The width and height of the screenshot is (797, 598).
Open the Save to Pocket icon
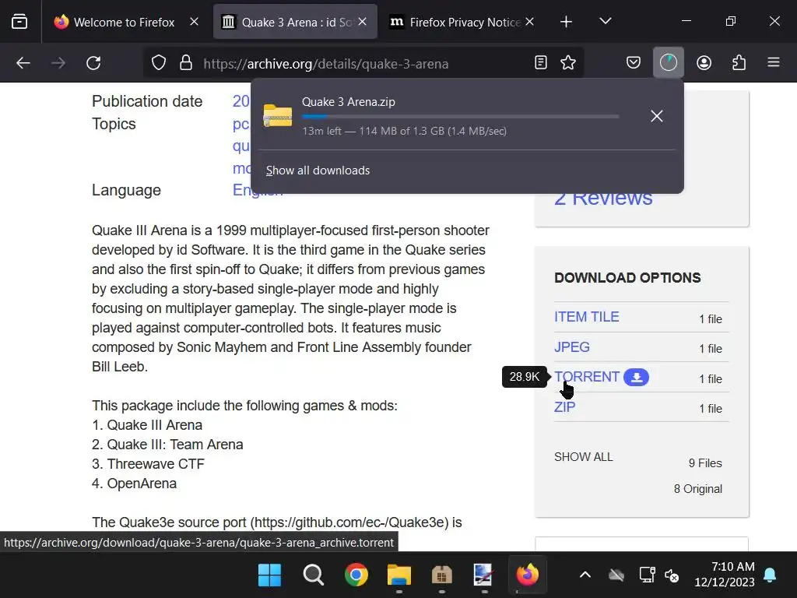point(634,62)
